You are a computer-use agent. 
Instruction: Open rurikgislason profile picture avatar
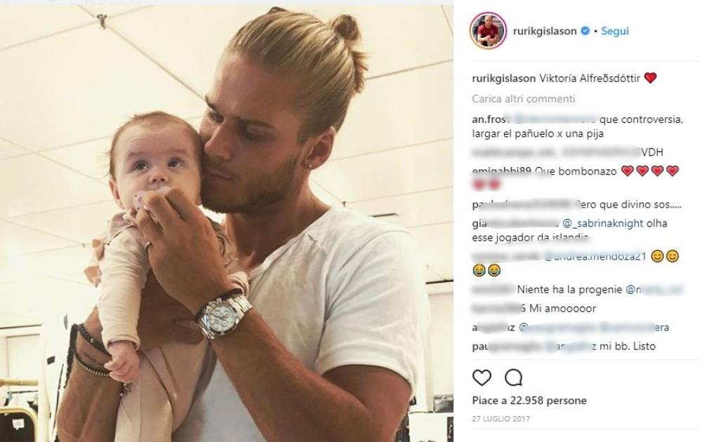coord(488,31)
